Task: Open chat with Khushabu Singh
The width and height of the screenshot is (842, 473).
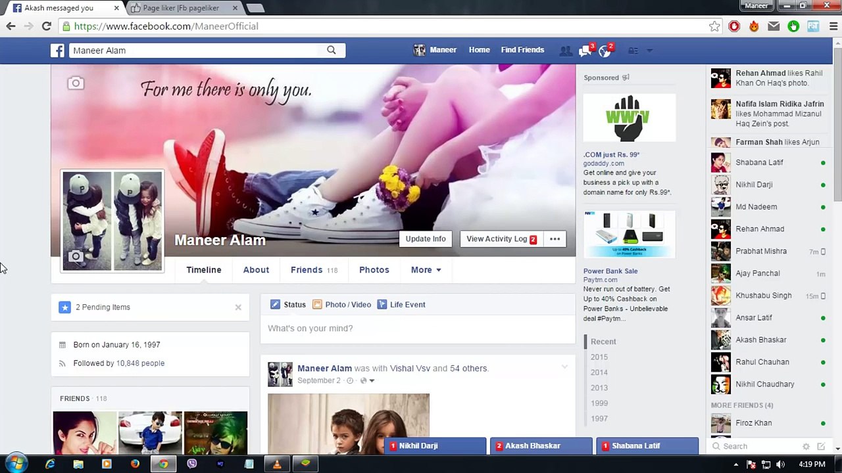Action: (x=769, y=296)
